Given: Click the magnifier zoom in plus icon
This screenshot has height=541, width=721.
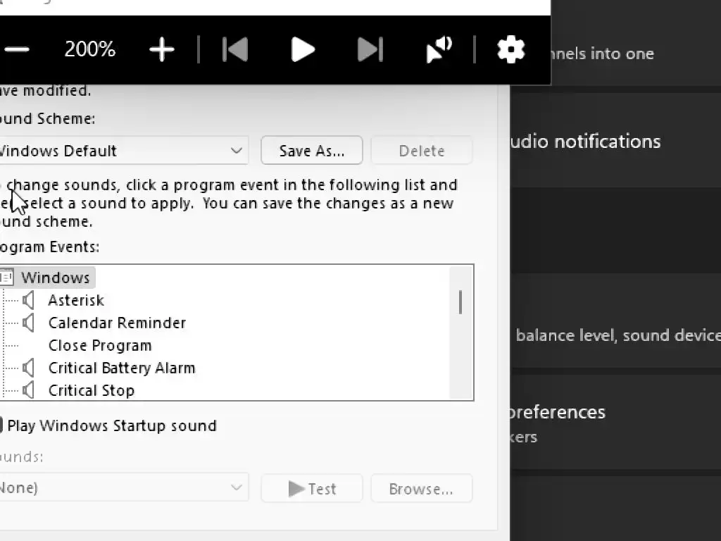Looking at the screenshot, I should point(162,49).
